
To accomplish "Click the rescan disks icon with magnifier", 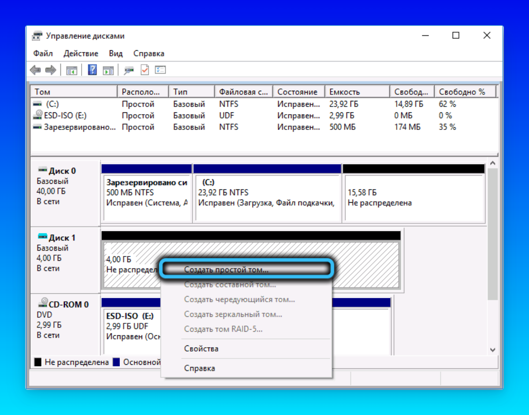I will point(129,70).
